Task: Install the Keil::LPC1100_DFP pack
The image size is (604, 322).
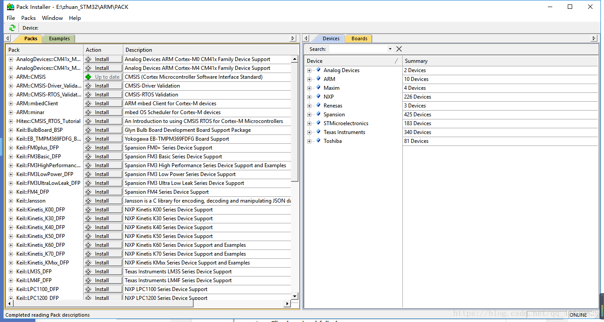Action: tap(103, 289)
